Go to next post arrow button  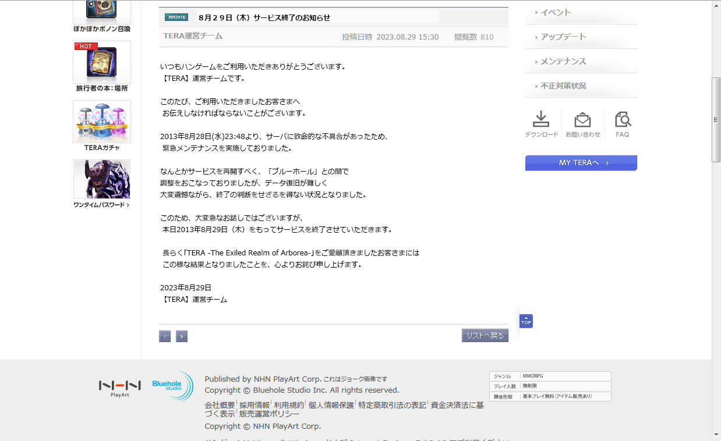(x=182, y=336)
